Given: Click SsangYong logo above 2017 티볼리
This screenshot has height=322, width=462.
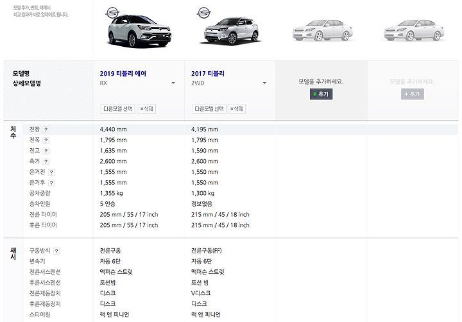Looking at the screenshot, I should (204, 13).
